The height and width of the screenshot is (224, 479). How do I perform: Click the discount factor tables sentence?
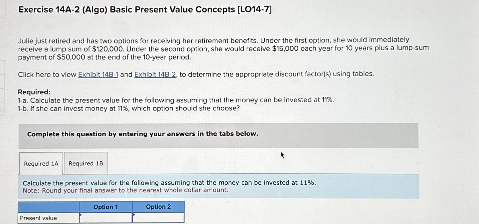(196, 75)
